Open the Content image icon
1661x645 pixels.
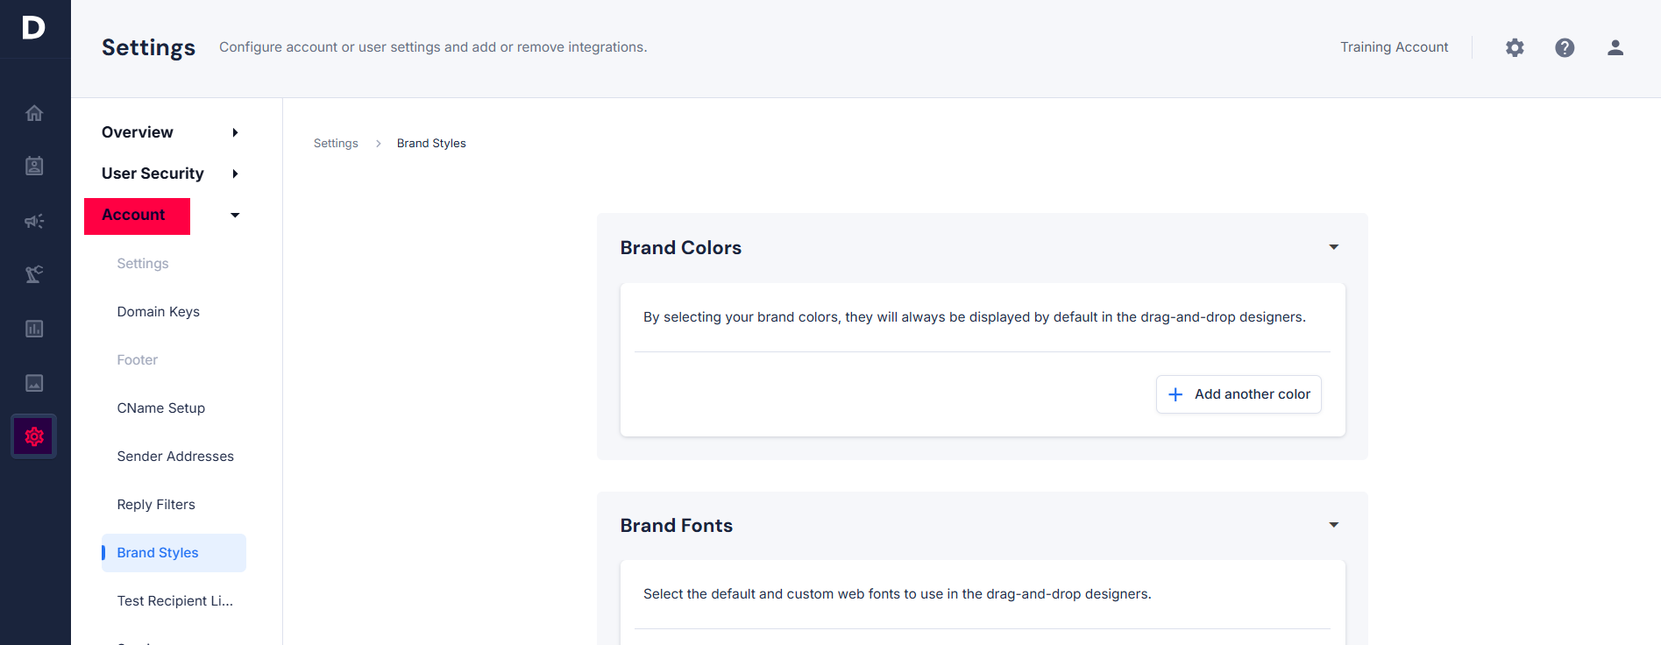34,383
